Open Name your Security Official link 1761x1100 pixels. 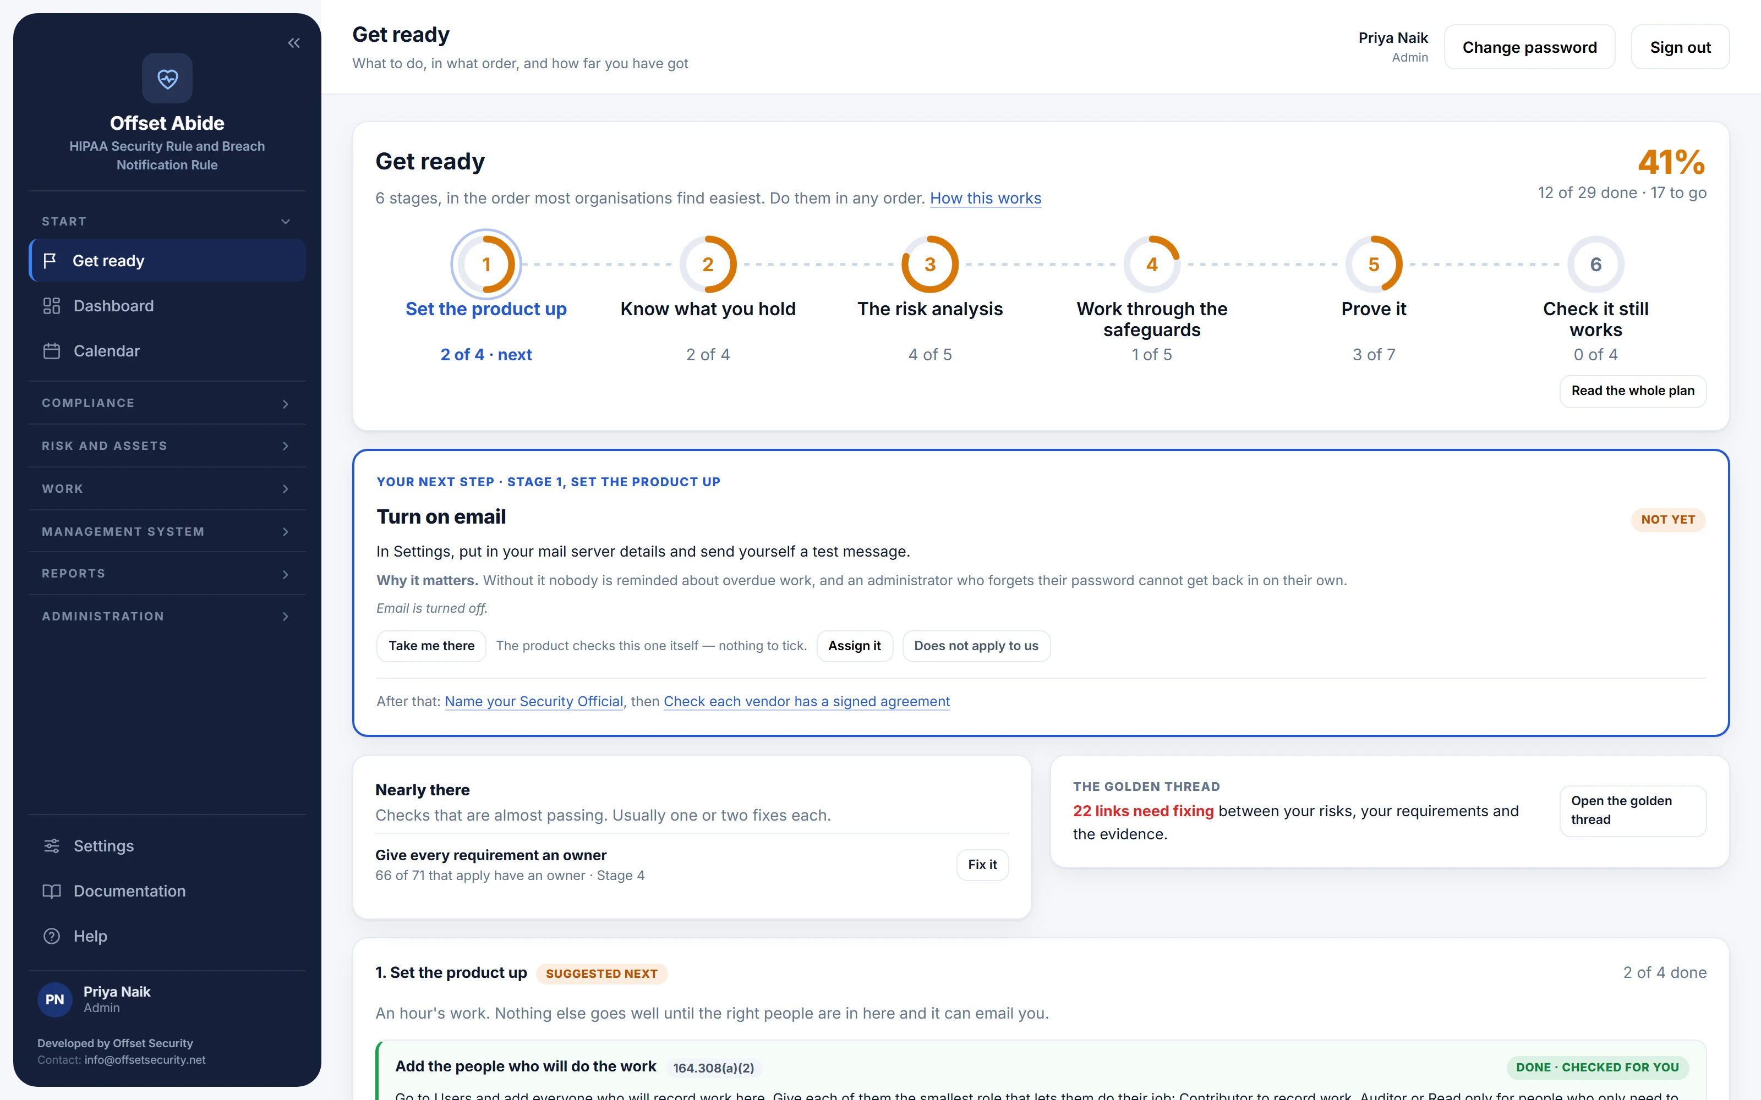[534, 701]
